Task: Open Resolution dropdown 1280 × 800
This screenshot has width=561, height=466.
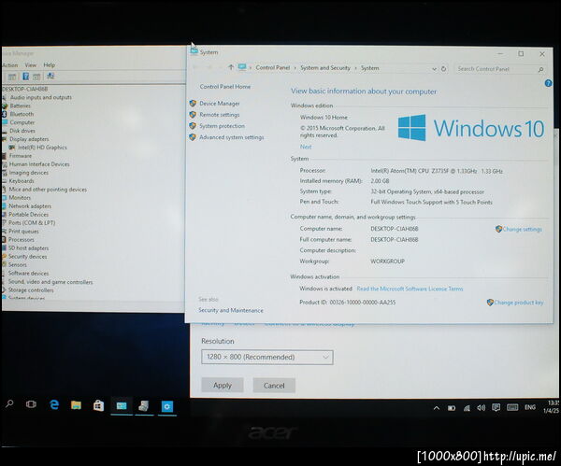Action: [x=267, y=357]
